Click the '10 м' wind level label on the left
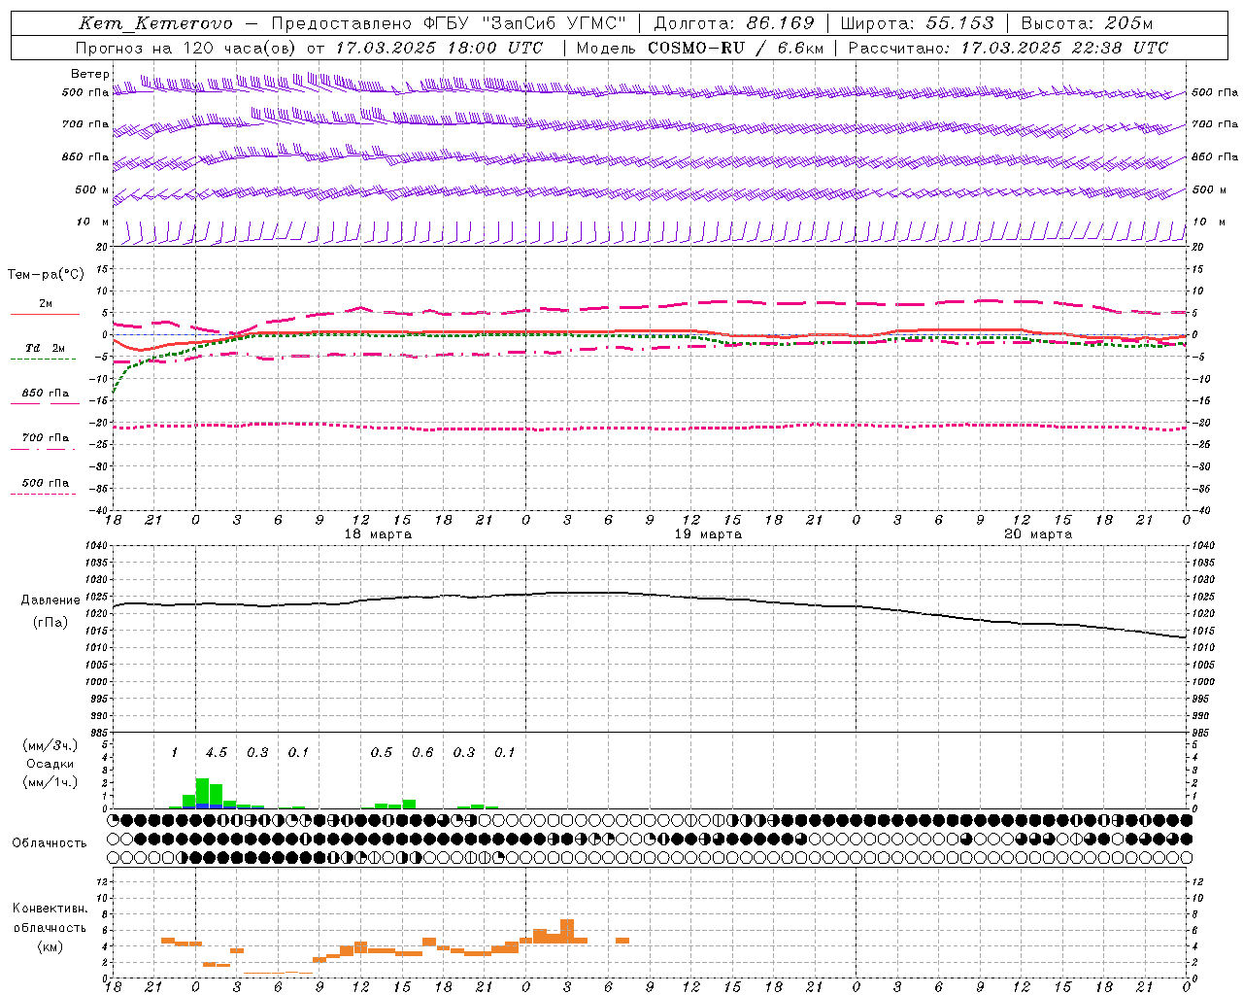 pyautogui.click(x=93, y=222)
